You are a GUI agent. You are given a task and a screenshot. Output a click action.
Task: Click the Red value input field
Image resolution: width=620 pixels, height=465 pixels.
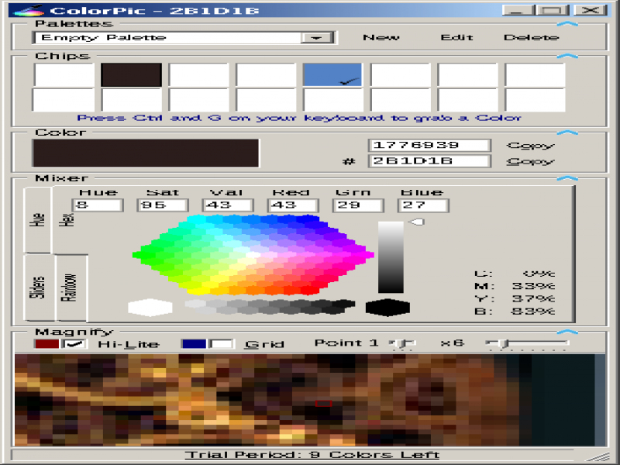click(292, 205)
